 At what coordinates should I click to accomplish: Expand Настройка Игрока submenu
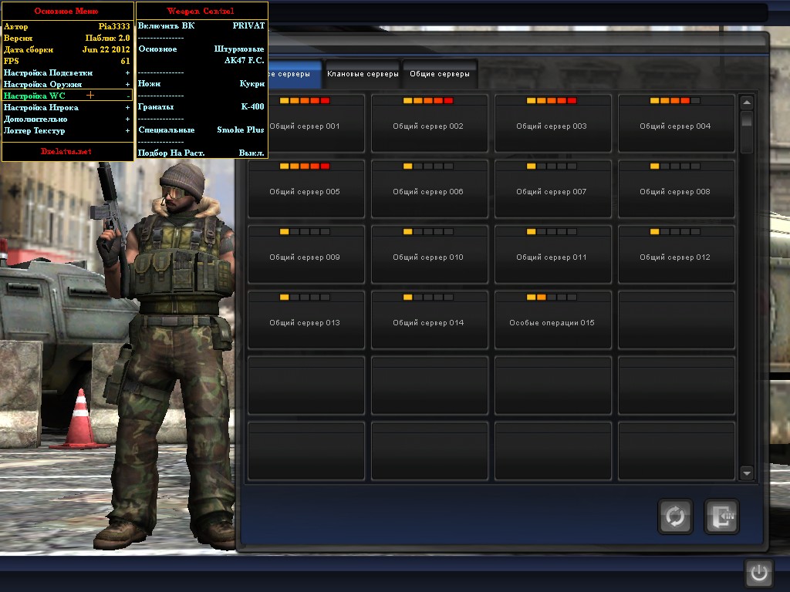pos(66,107)
